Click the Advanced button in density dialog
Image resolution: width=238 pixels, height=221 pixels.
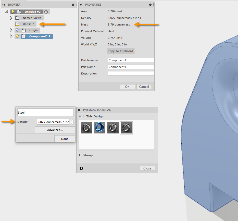(x=55, y=130)
